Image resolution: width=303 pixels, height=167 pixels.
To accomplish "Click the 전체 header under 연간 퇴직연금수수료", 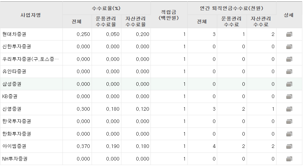I will point(202,21).
